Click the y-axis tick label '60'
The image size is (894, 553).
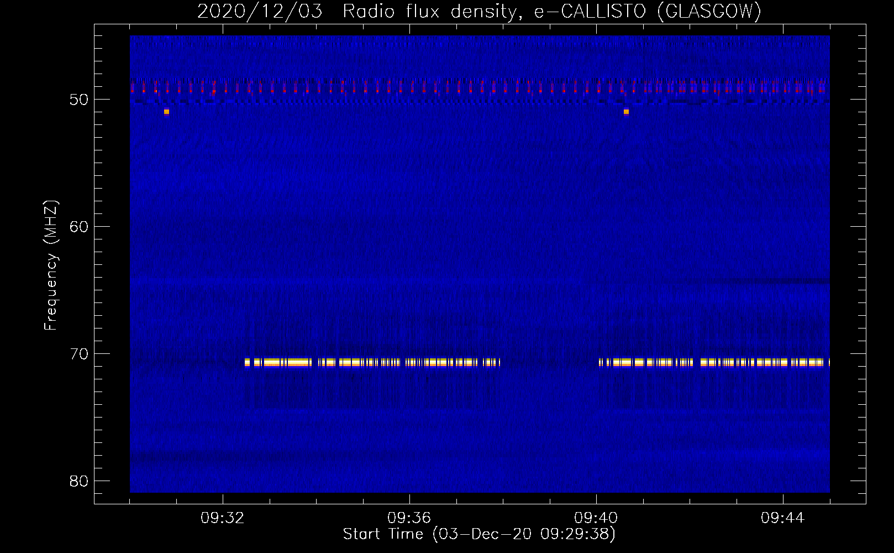(79, 227)
